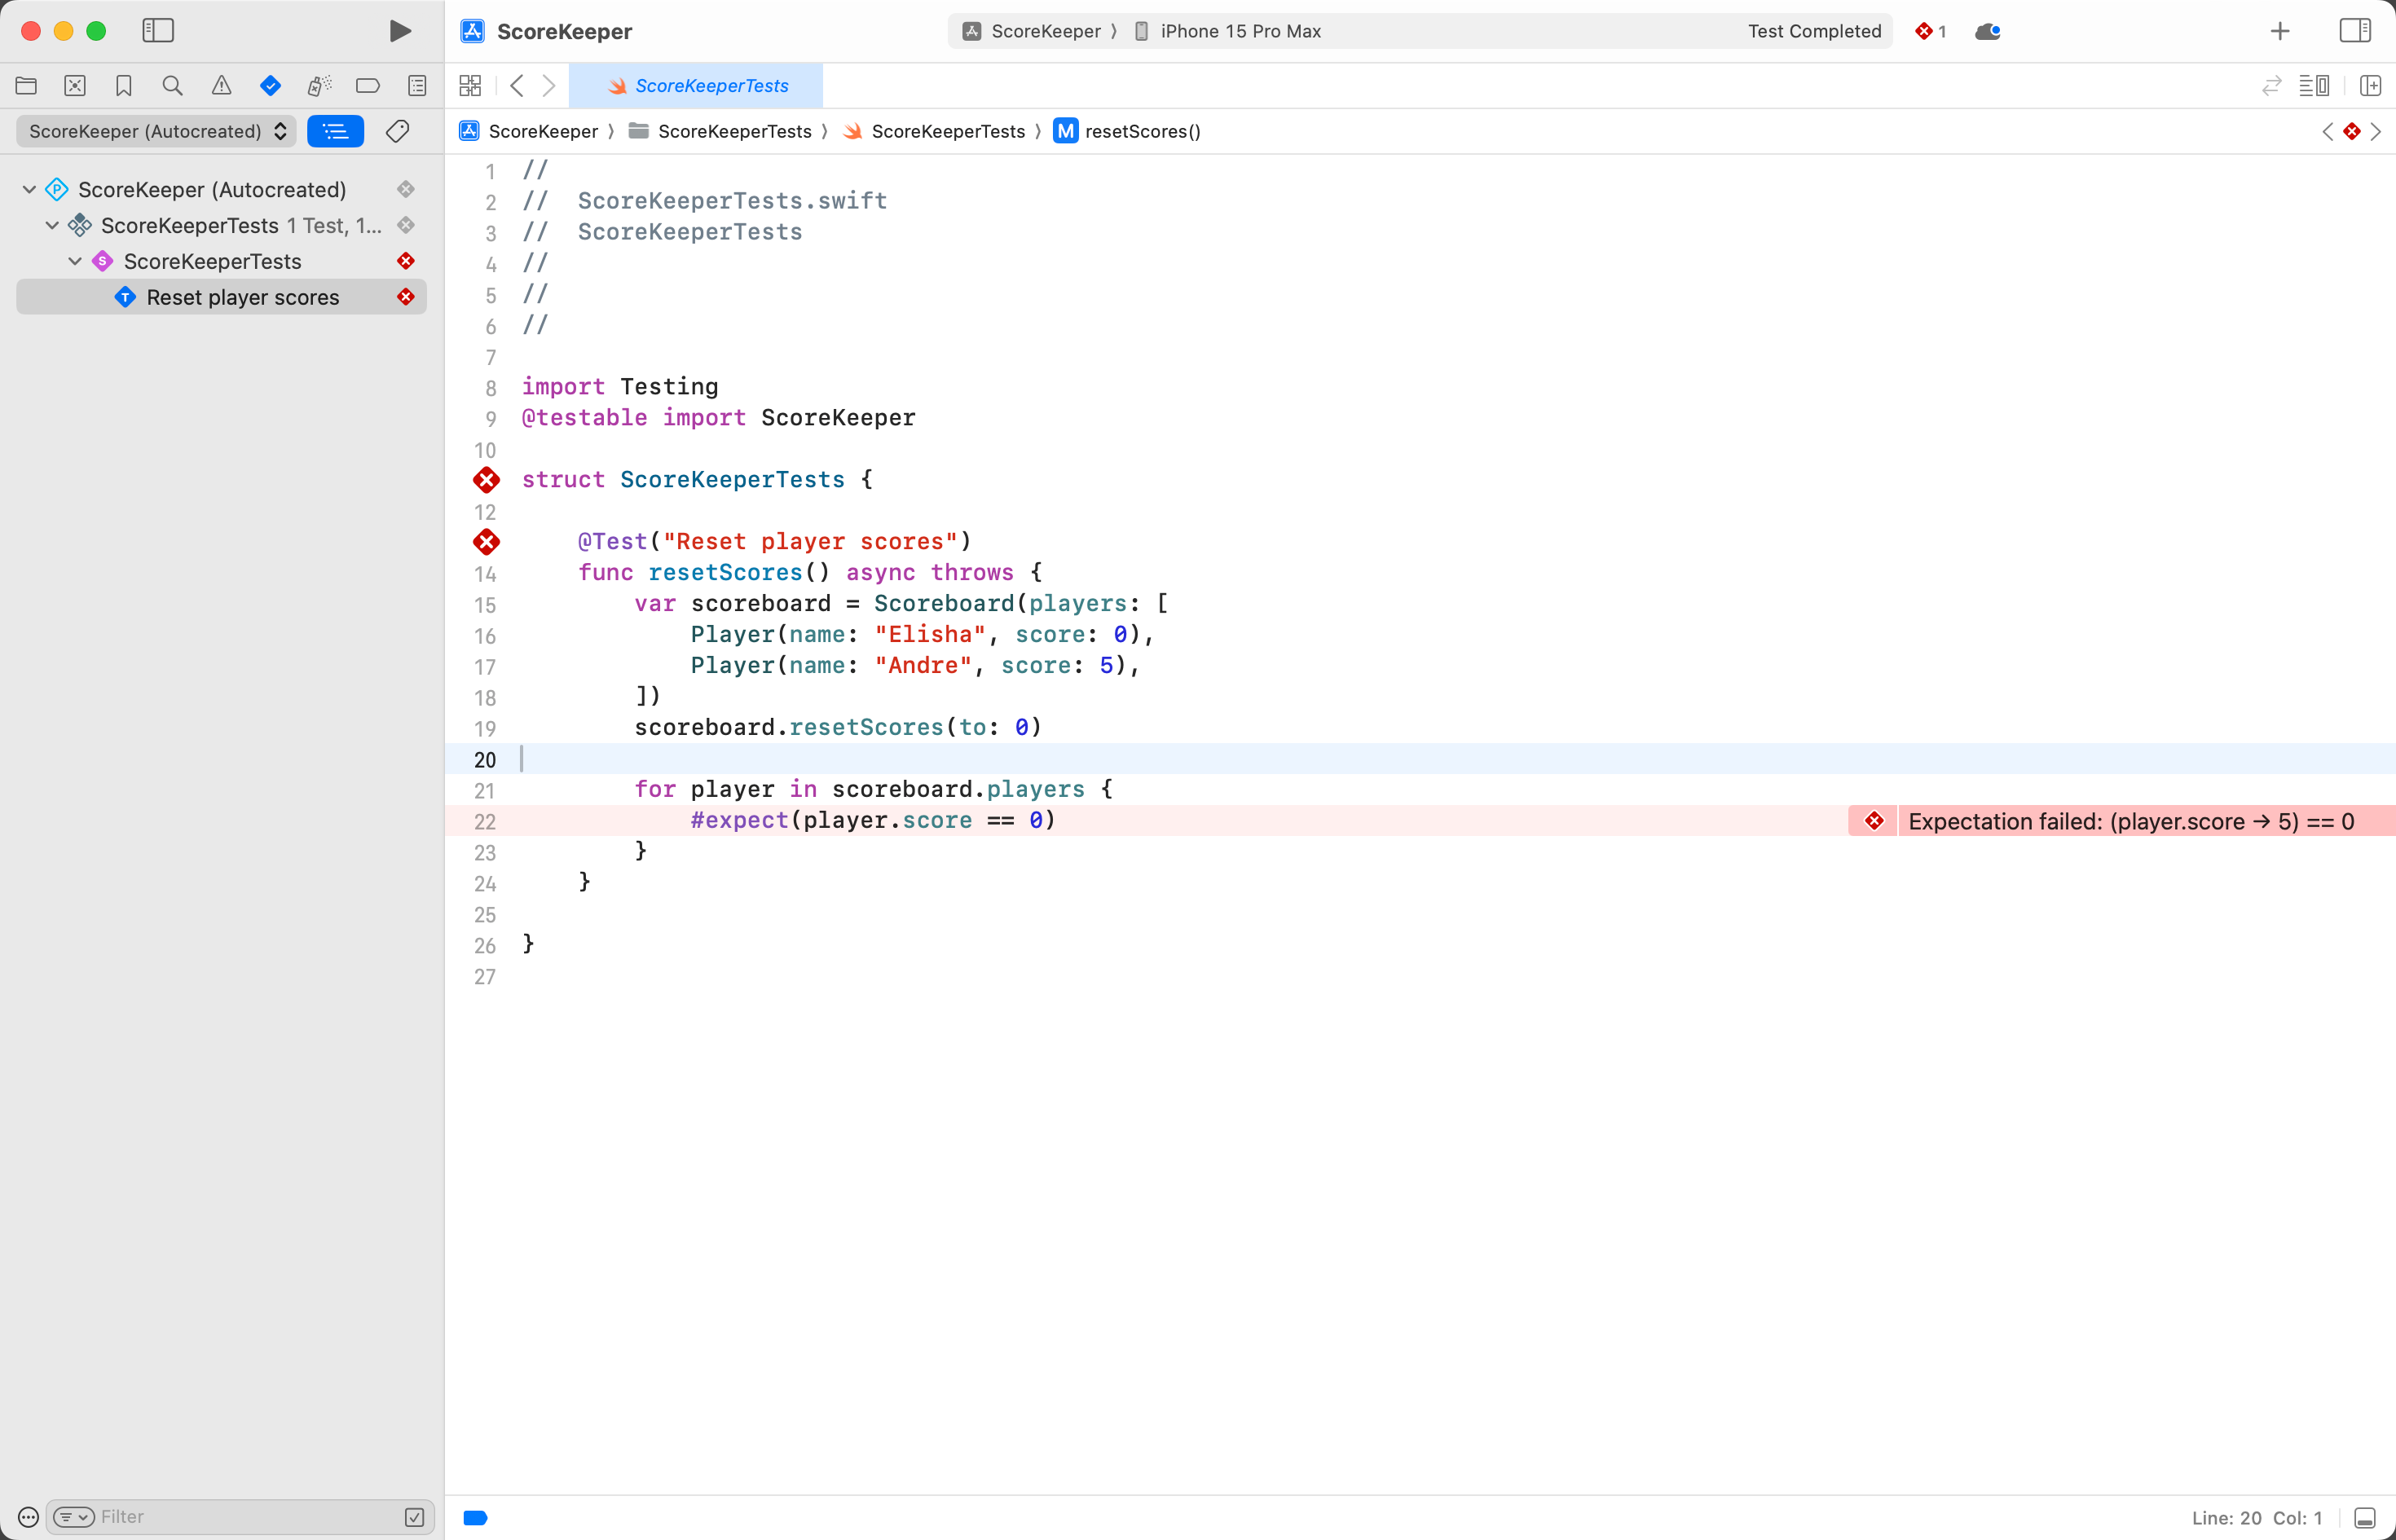Toggle the right inspector panel
Screen dimensions: 2396x1540
(x=2354, y=31)
